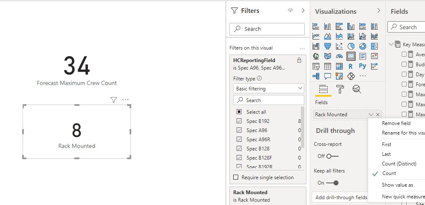Turn on the Cross-report toggle
Image resolution: width=425 pixels, height=205 pixels.
[333, 156]
